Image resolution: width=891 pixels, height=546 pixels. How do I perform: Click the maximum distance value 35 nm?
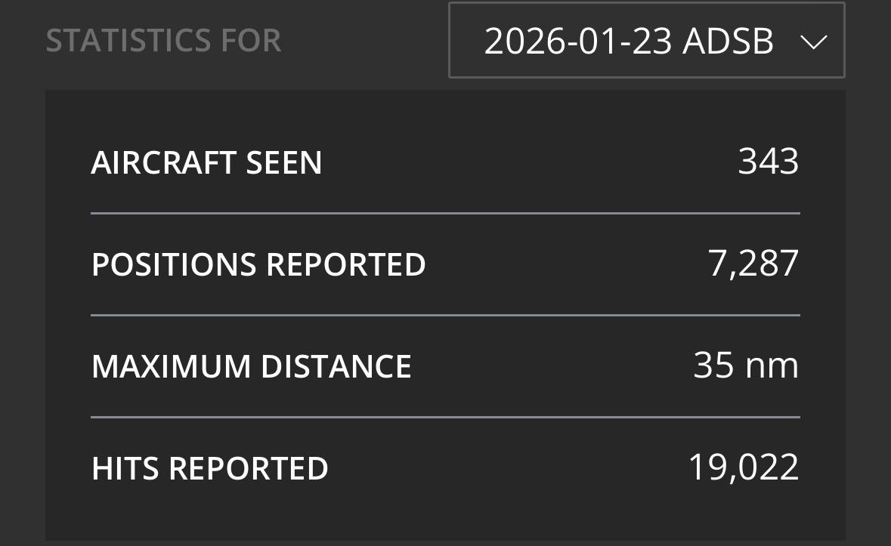click(746, 366)
